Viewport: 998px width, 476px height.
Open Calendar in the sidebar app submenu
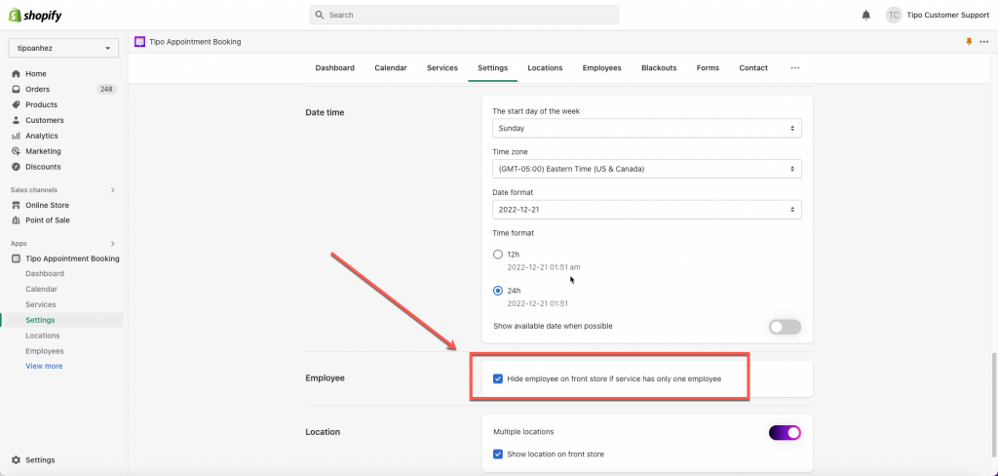(x=41, y=290)
